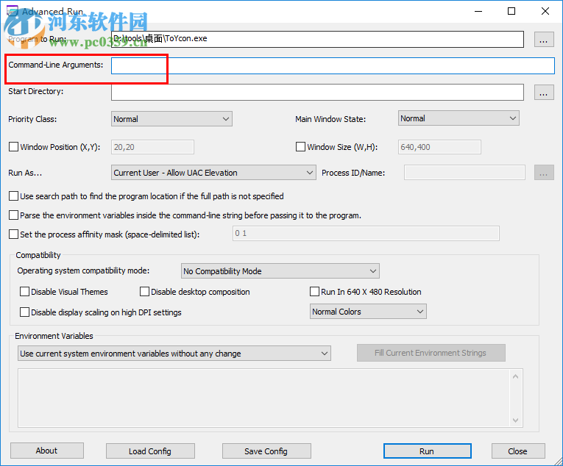Browse for program to run with ellipsis button
Screen dimensions: 563x466
coord(544,40)
